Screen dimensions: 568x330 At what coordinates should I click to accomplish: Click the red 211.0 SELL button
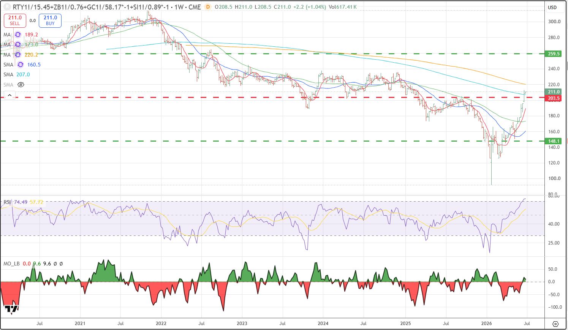(15, 21)
